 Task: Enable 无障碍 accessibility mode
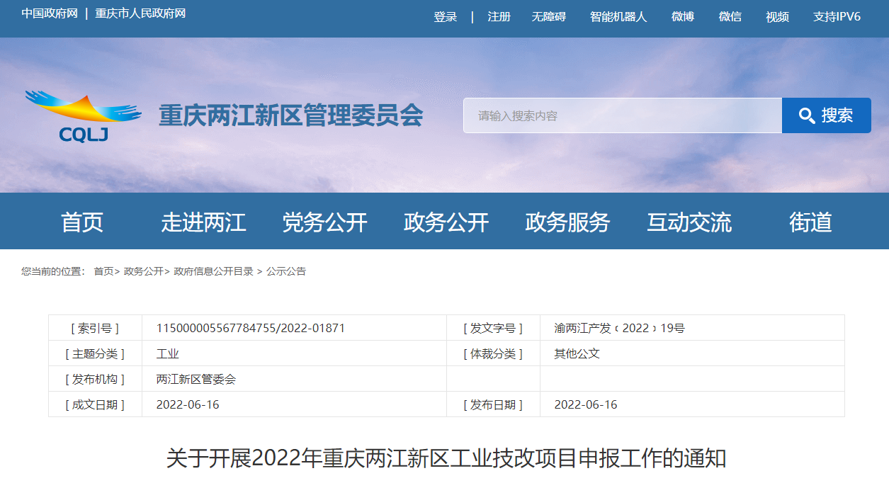tap(549, 17)
